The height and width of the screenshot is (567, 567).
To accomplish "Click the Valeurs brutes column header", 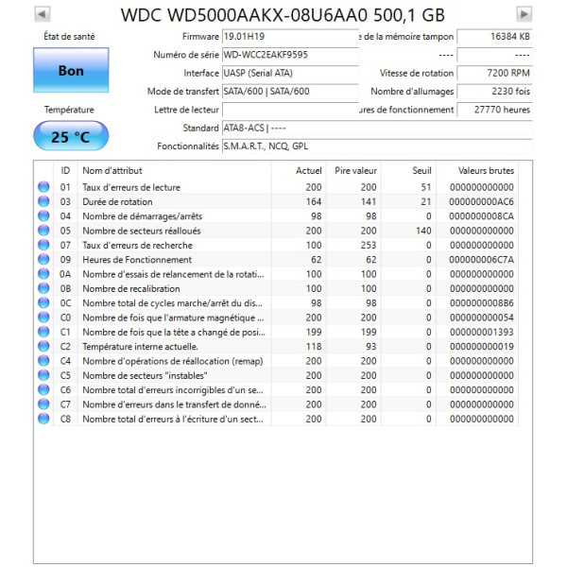I will click(x=477, y=171).
